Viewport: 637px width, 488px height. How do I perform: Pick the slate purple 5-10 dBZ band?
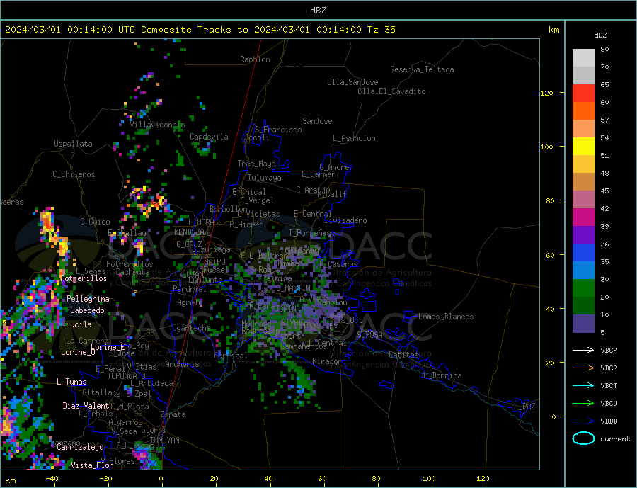[x=583, y=323]
